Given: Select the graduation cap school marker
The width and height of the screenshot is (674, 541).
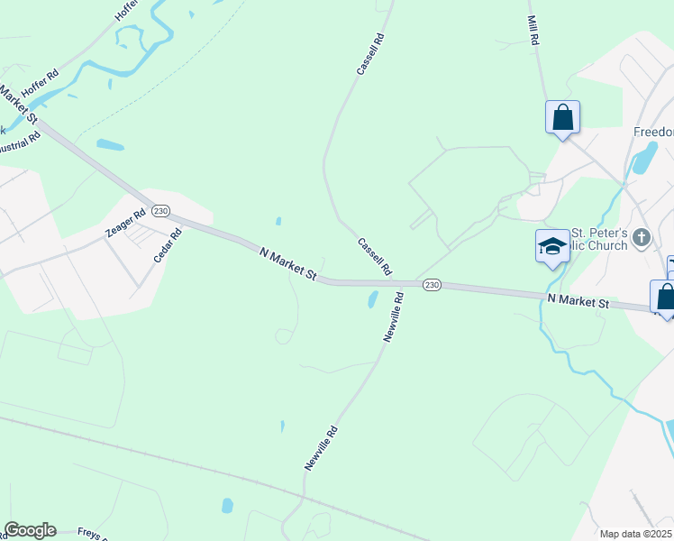Looking at the screenshot, I should (x=552, y=247).
